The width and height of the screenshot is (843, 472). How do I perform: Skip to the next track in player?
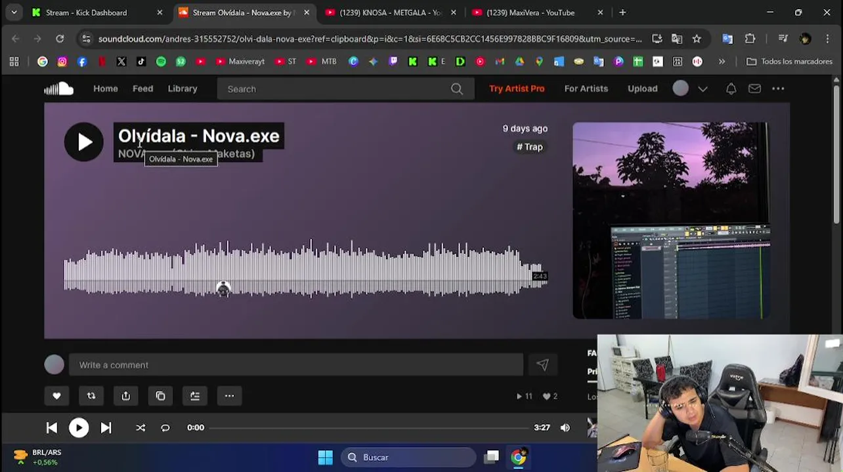coord(106,427)
